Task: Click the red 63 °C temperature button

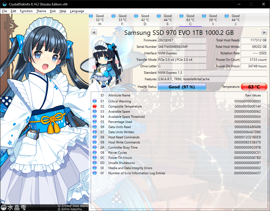Action: (254, 87)
